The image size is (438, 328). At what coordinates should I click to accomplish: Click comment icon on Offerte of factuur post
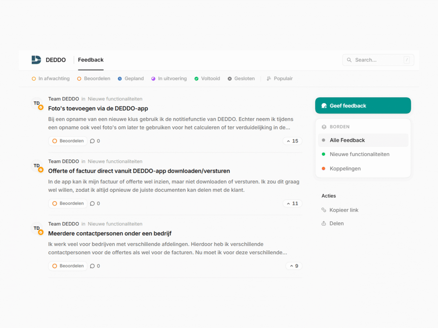[x=92, y=204]
